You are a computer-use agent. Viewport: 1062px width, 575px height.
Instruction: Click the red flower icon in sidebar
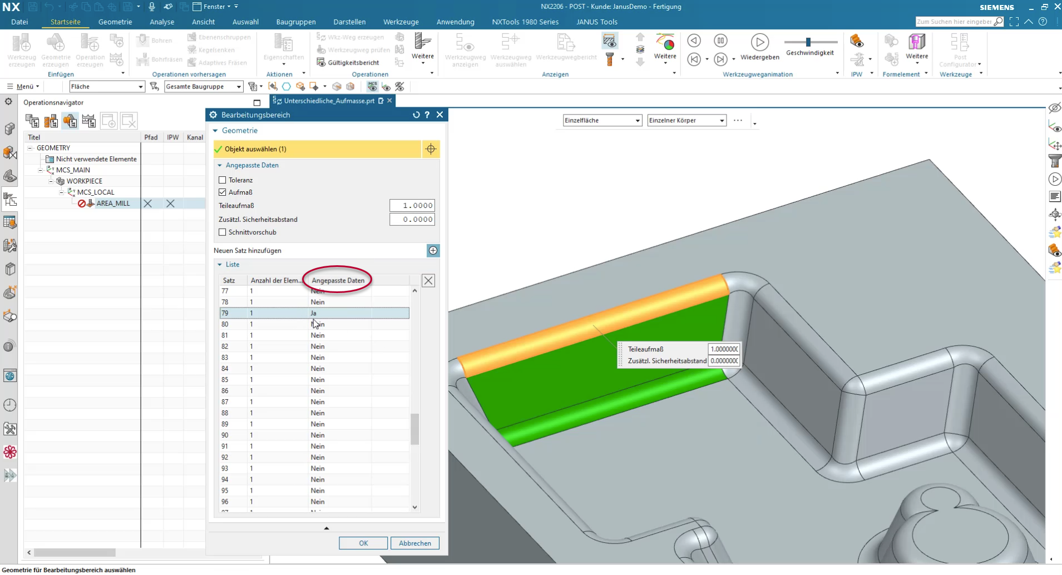10,452
